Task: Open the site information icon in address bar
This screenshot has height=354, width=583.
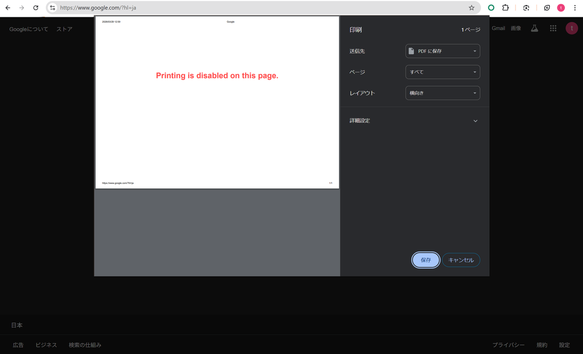Action: 53,8
